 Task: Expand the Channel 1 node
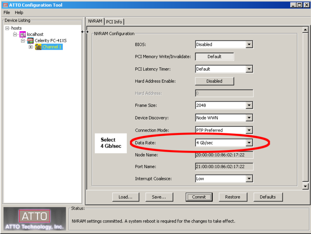point(30,47)
